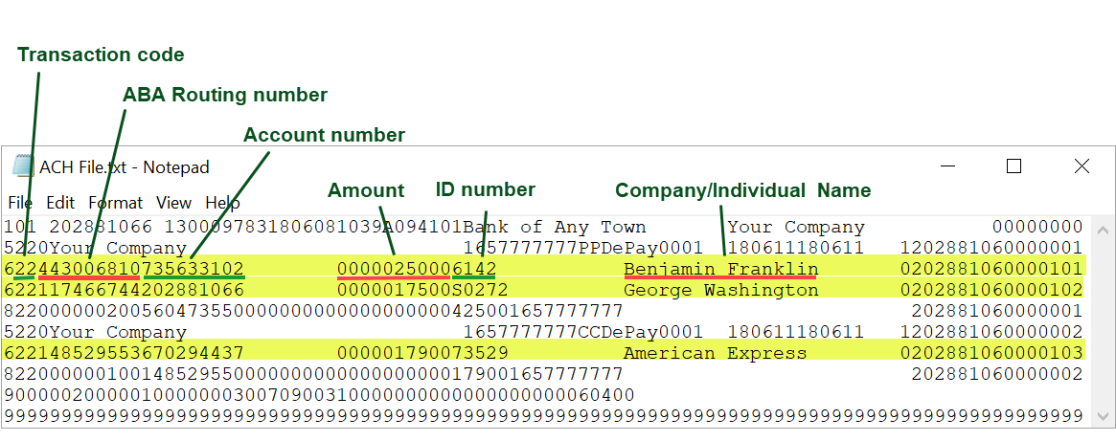Screen dimensions: 1116x441
Task: Click the scrollbar up arrow
Action: click(x=1103, y=230)
